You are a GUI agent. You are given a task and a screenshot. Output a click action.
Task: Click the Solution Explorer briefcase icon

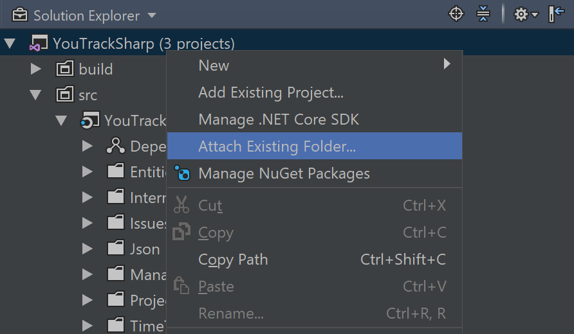(20, 15)
